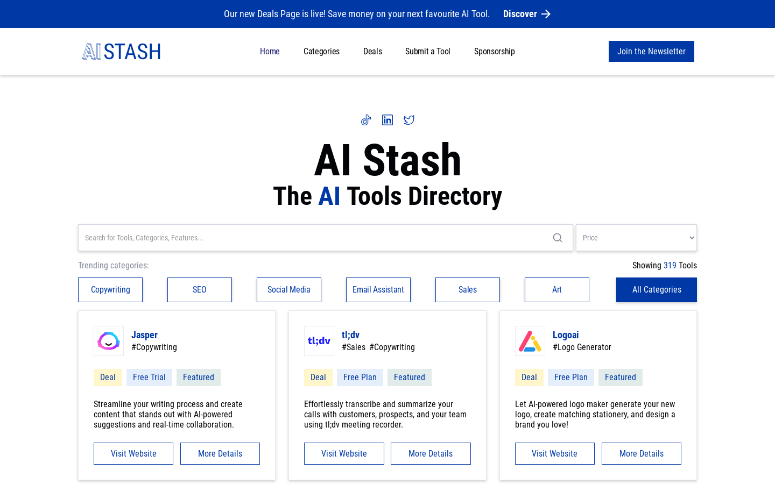Image resolution: width=775 pixels, height=484 pixels.
Task: Open More Details for tl;dv
Action: click(x=431, y=454)
